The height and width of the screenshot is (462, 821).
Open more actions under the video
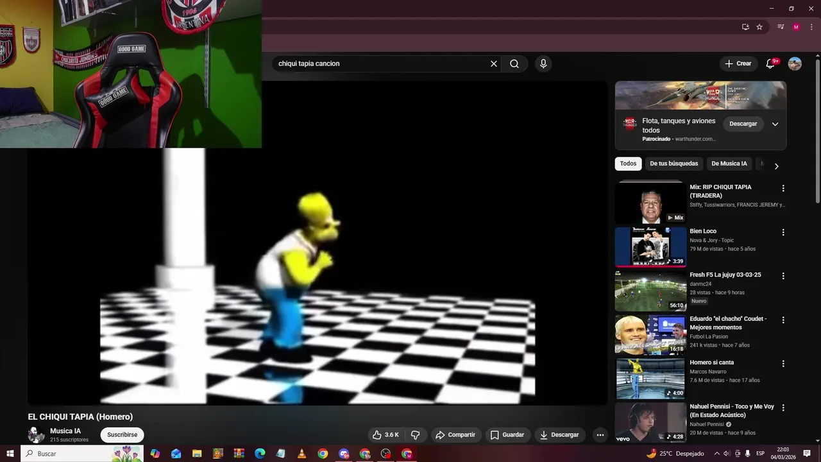click(600, 435)
